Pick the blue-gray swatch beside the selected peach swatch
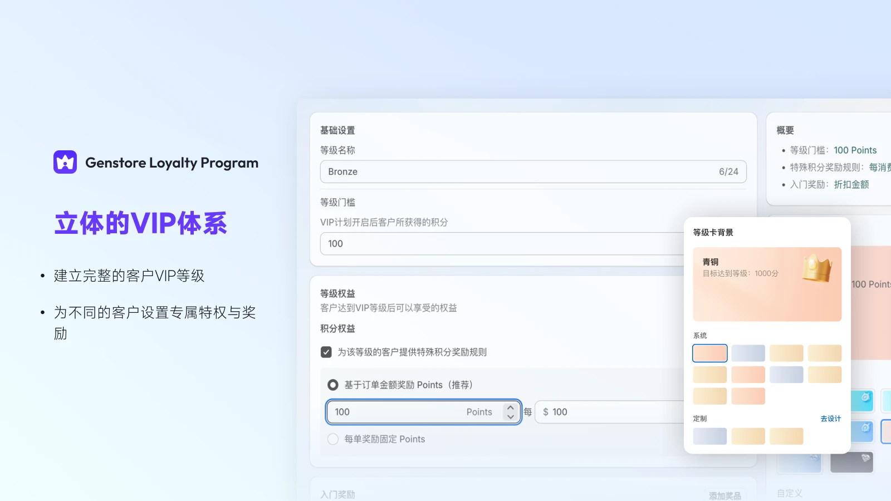 (748, 353)
